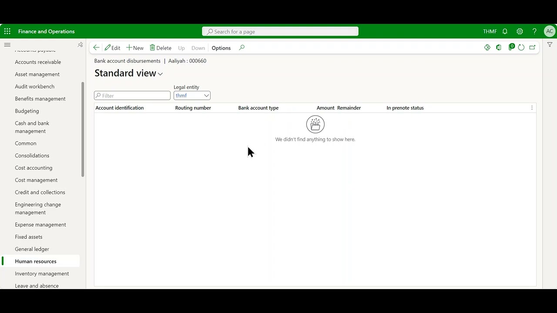Viewport: 557px width, 313px height.
Task: Click the THMF company indicator
Action: (x=490, y=31)
